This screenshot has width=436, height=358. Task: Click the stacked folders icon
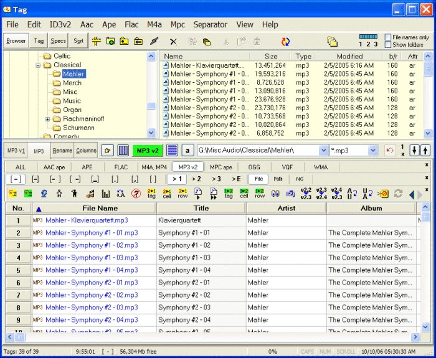click(332, 42)
